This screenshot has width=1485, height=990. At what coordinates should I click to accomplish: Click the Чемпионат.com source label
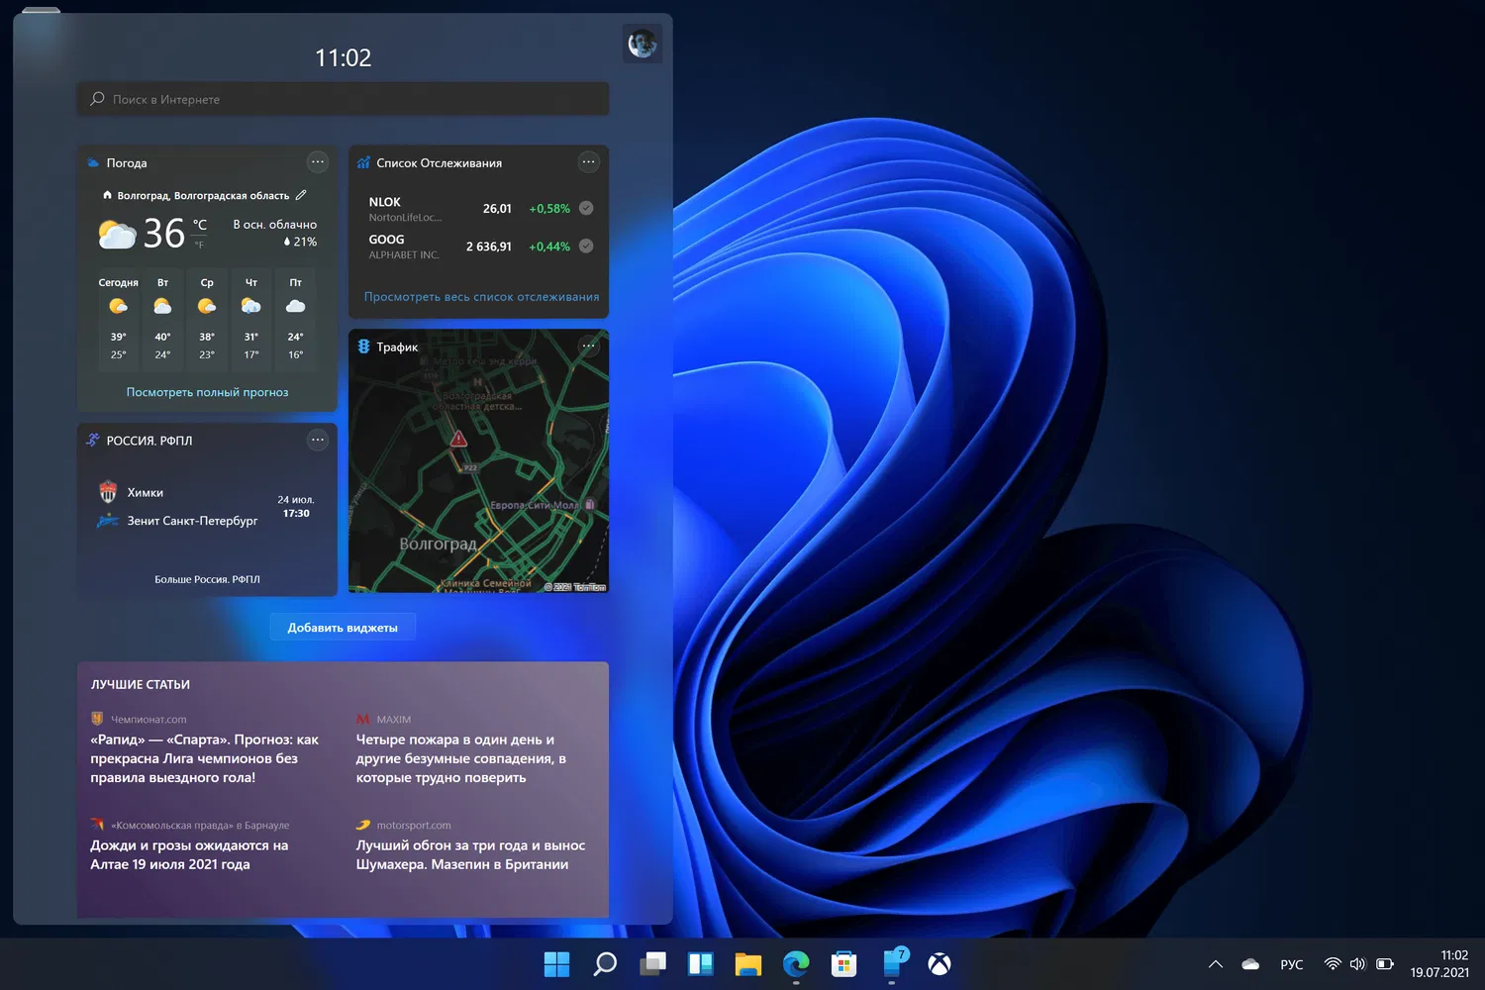click(148, 720)
